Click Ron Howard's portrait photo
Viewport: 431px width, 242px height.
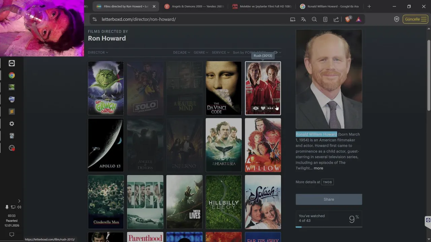point(329,79)
